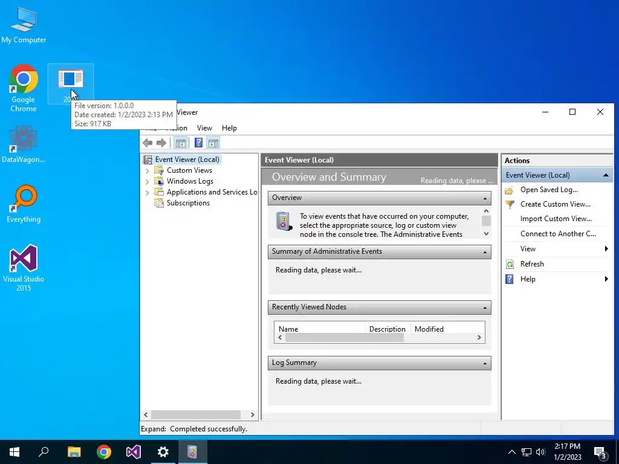Image resolution: width=619 pixels, height=464 pixels.
Task: Open the Help menu in menu bar
Action: pyautogui.click(x=229, y=128)
